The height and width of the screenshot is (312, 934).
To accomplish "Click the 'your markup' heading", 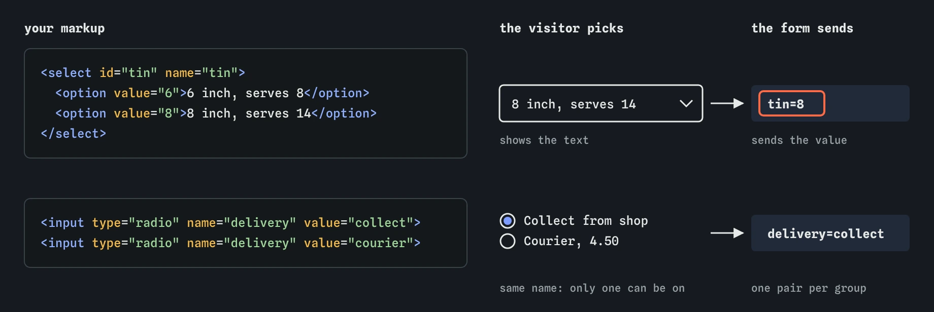I will [x=64, y=28].
